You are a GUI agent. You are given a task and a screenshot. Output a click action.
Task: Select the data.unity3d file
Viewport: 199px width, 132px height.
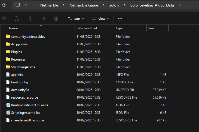click(20, 90)
